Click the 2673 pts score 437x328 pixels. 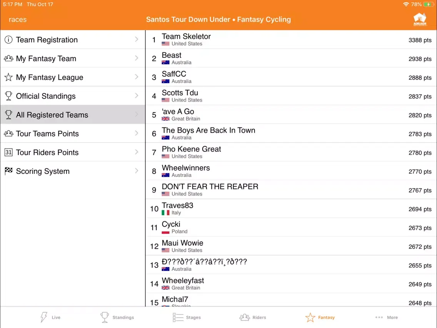(420, 228)
